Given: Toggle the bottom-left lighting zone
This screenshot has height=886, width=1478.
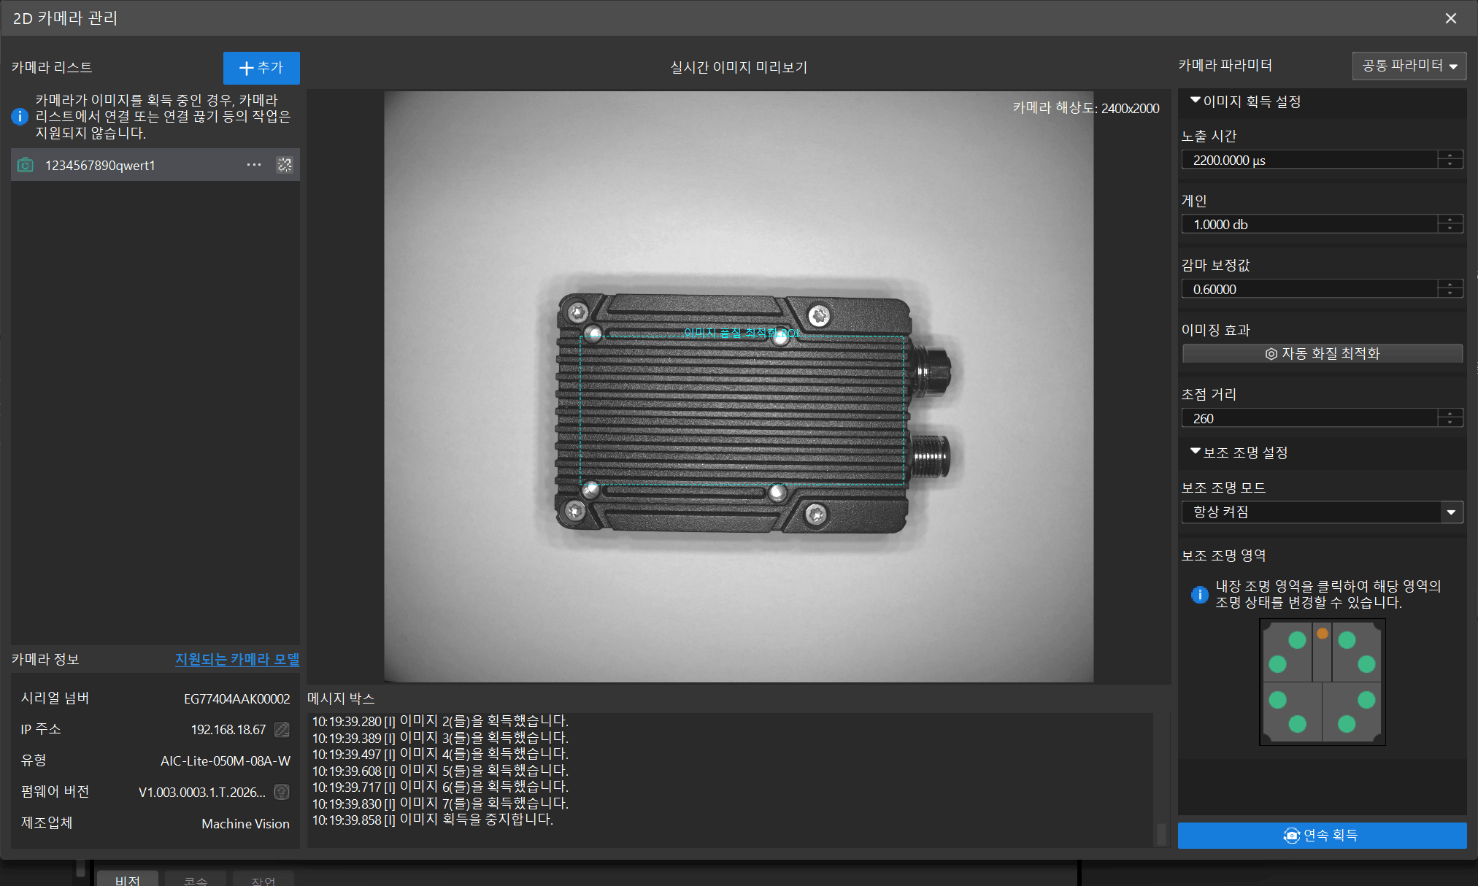Looking at the screenshot, I should [x=1291, y=712].
